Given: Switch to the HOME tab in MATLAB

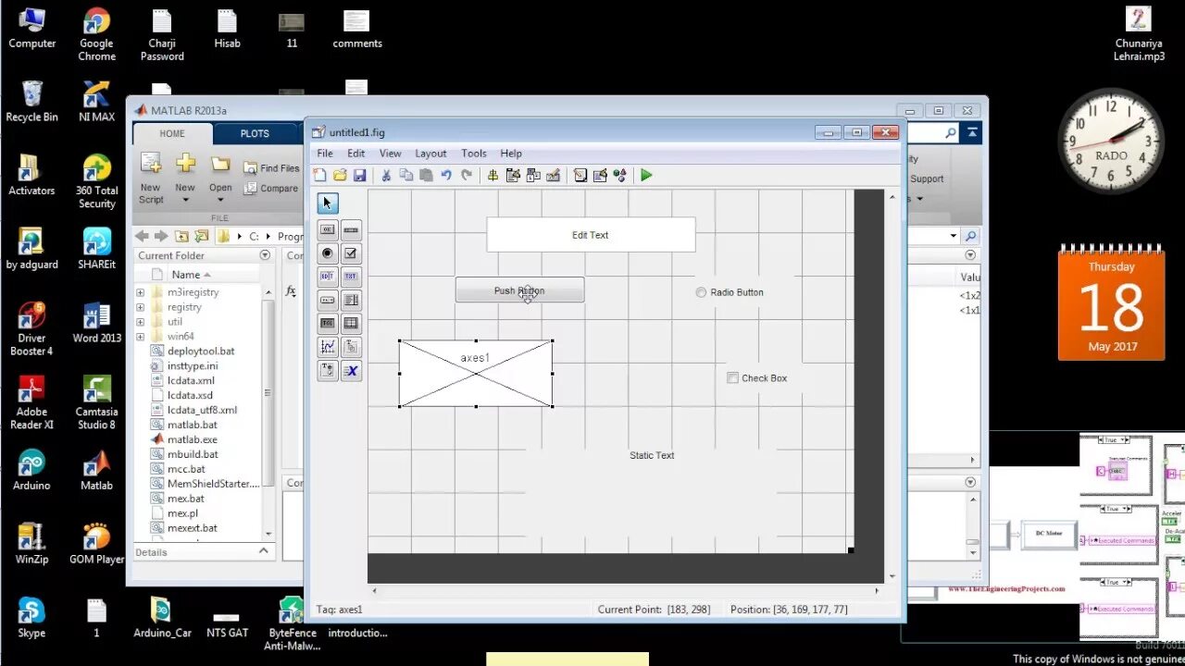Looking at the screenshot, I should tap(172, 133).
